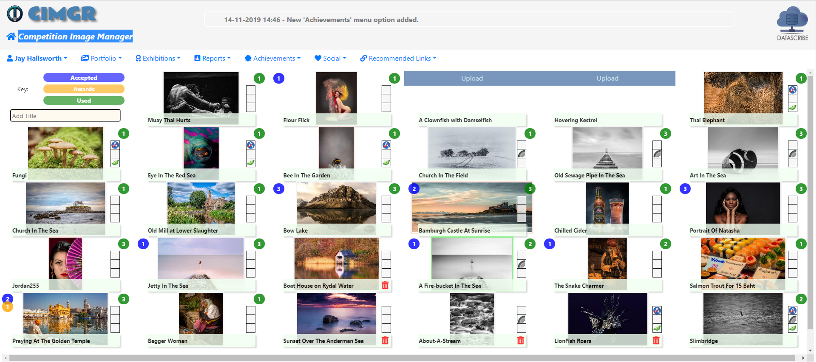Toggle the middle box beside The Snake Charmer

(657, 264)
